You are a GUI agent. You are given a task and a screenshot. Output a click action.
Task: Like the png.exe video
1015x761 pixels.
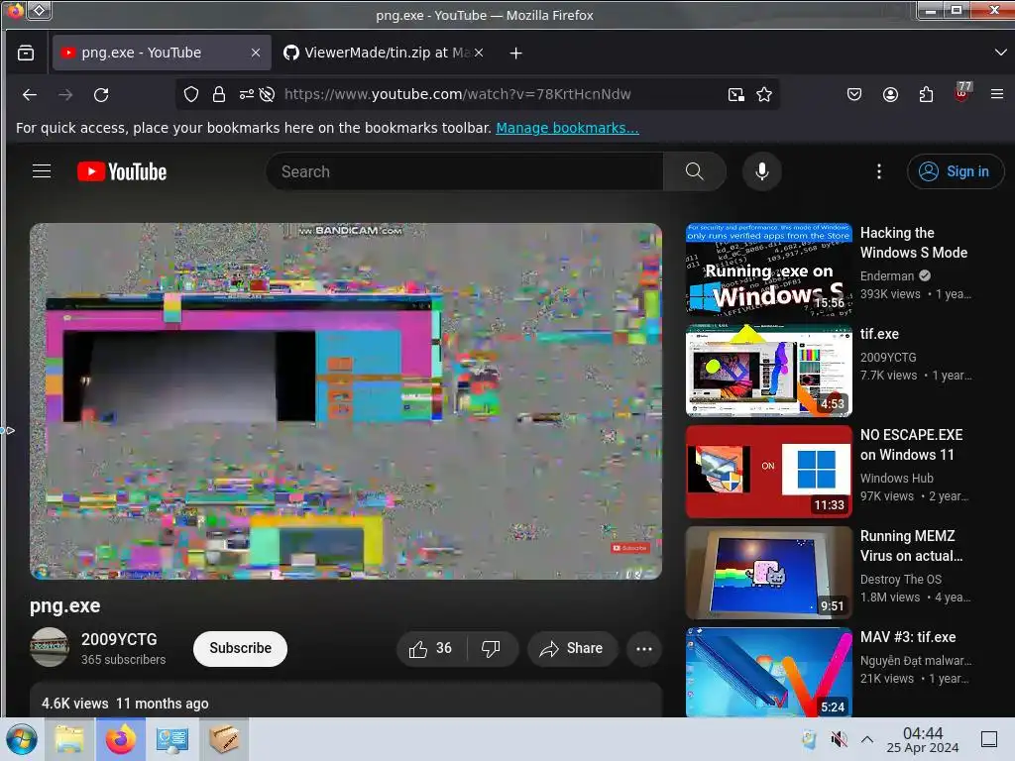tap(430, 648)
